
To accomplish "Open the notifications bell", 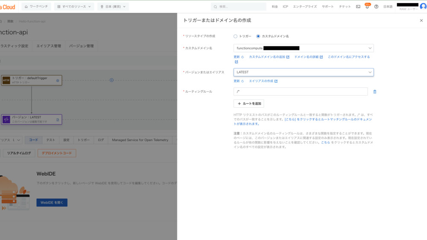I will coord(367,7).
